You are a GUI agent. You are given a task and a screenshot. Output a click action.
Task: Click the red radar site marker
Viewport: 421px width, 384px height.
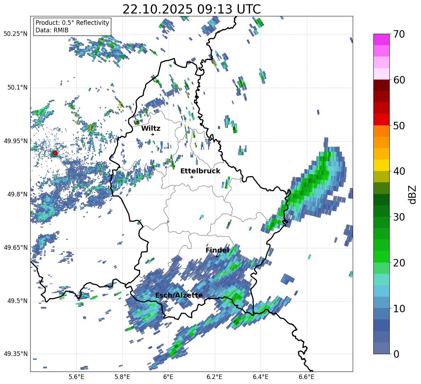(55, 153)
